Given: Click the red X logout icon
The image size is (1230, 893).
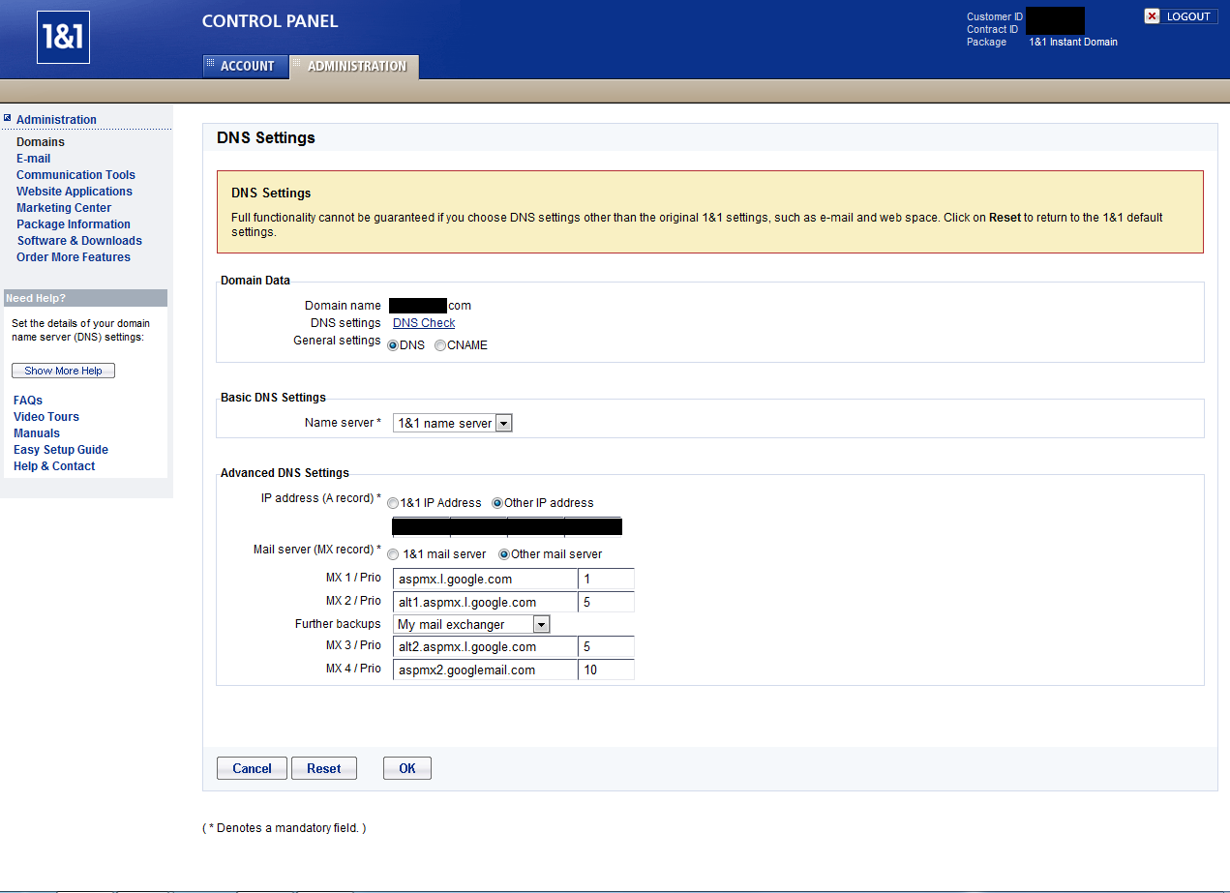Looking at the screenshot, I should [x=1152, y=16].
